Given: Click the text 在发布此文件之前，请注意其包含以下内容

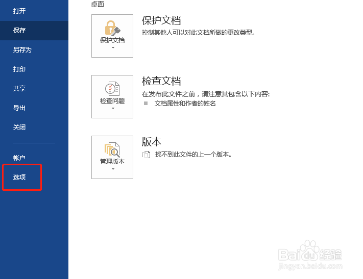Looking at the screenshot, I should (206, 94).
